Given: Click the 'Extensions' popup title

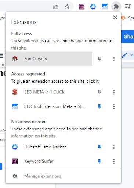Looking at the screenshot, I should [x=24, y=22].
